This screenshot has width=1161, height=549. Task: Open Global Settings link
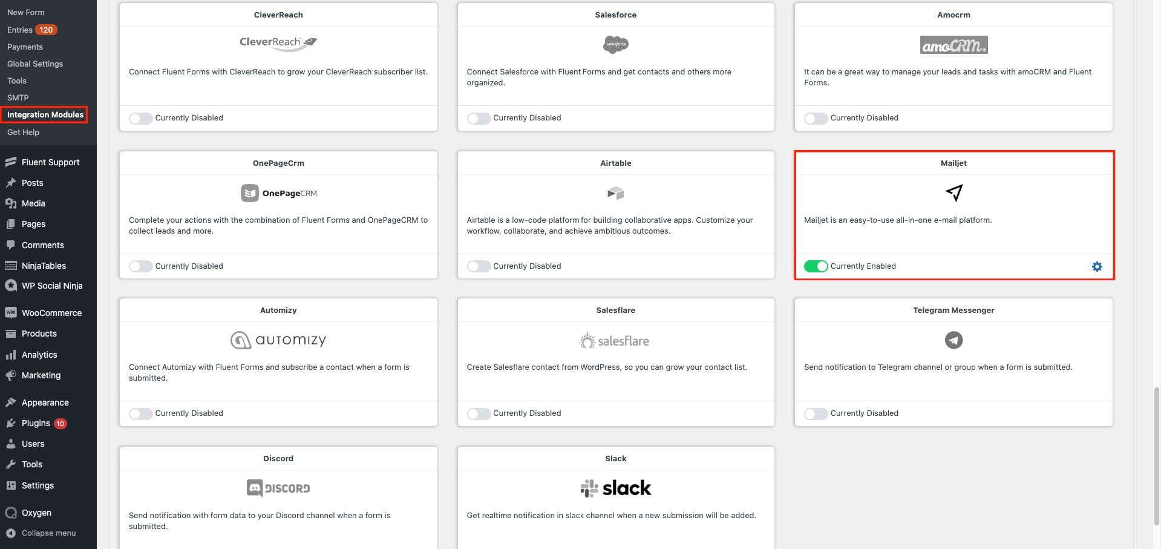(35, 64)
